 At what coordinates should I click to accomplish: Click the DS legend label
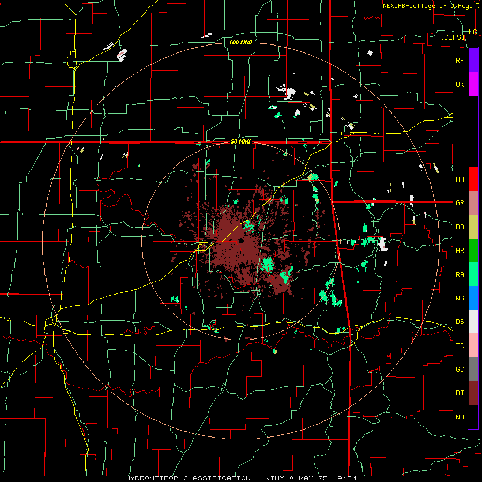pos(460,321)
